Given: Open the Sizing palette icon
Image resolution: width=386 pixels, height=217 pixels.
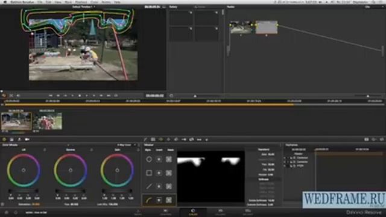Looking at the screenshot, I should point(192,139).
